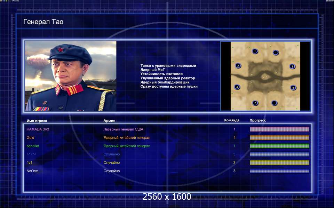The width and height of the screenshot is (334, 208).
Task: Click start position marker 1 on minimap
Action: pos(255,51)
